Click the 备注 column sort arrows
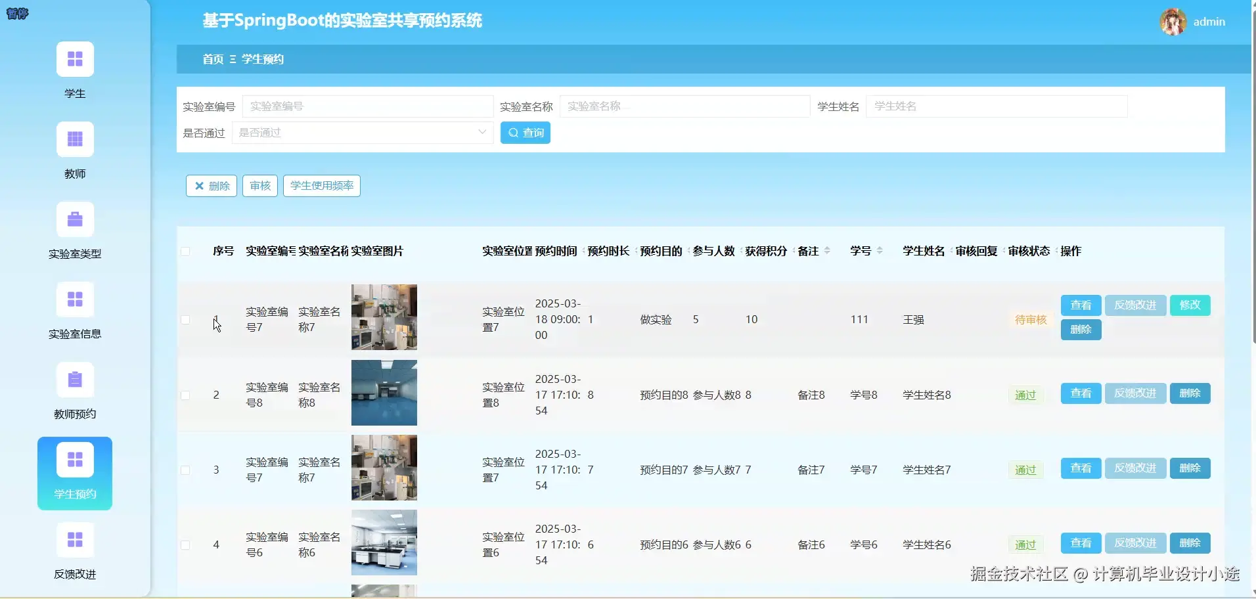 pyautogui.click(x=827, y=250)
